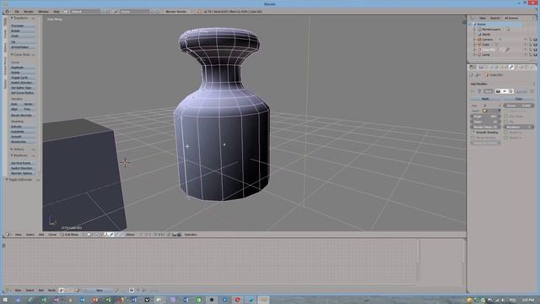Collapse the Curve Tools panel
Image resolution: width=540 pixels, height=304 pixels.
(12, 54)
